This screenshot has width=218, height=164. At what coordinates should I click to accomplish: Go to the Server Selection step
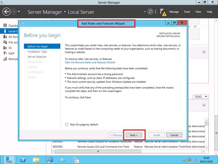click(37, 57)
